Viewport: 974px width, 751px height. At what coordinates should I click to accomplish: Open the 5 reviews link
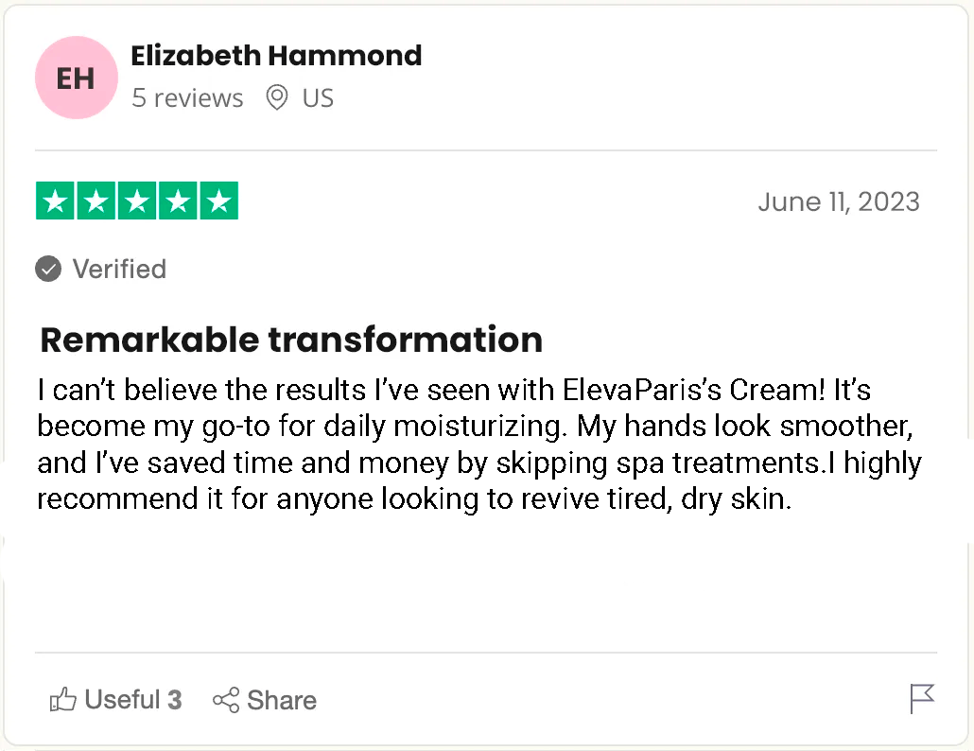coord(187,98)
